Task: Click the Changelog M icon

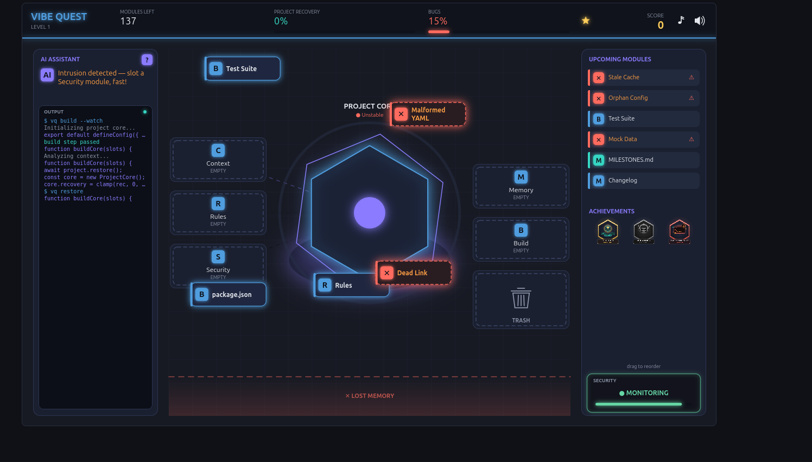Action: [x=599, y=181]
